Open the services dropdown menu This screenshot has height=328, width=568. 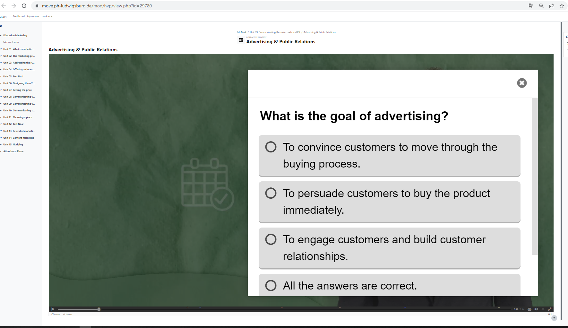(47, 16)
